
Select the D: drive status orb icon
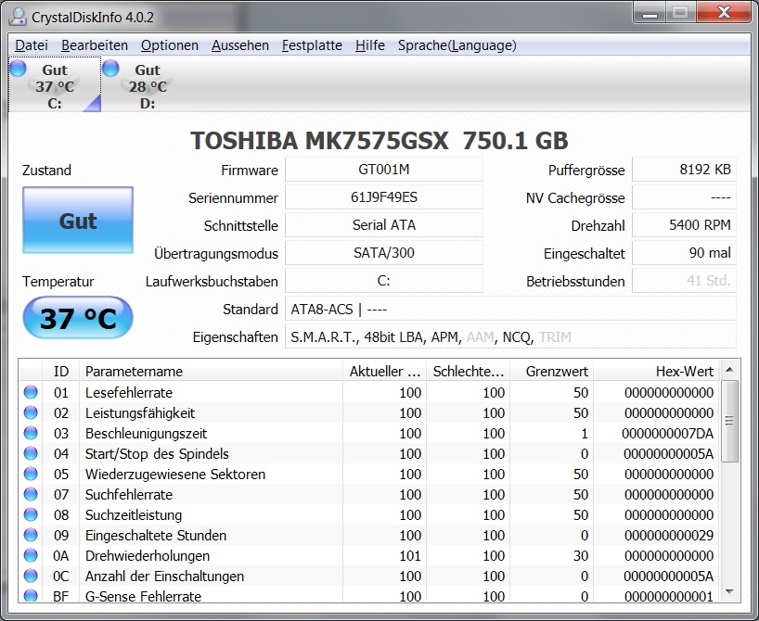click(x=110, y=69)
